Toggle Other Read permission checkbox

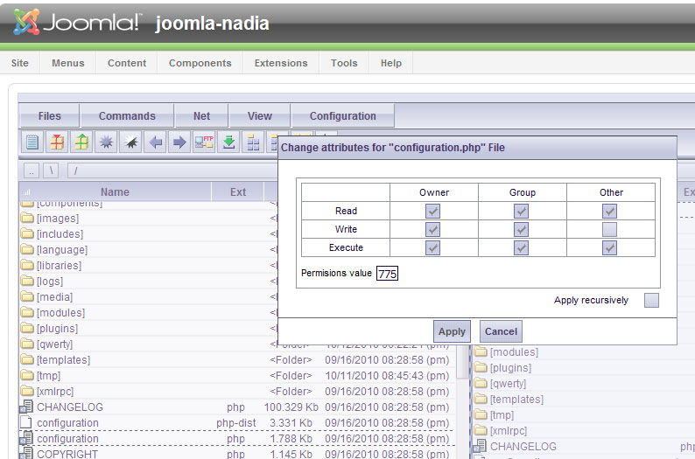pyautogui.click(x=609, y=211)
